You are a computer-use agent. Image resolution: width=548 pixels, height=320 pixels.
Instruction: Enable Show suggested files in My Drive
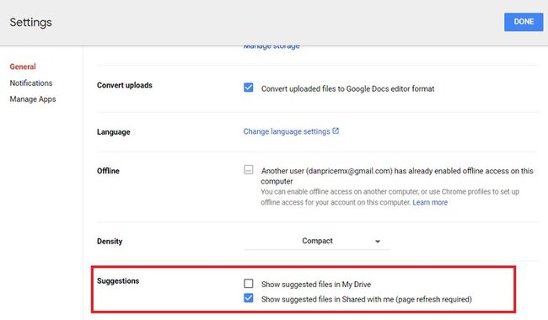click(x=249, y=283)
